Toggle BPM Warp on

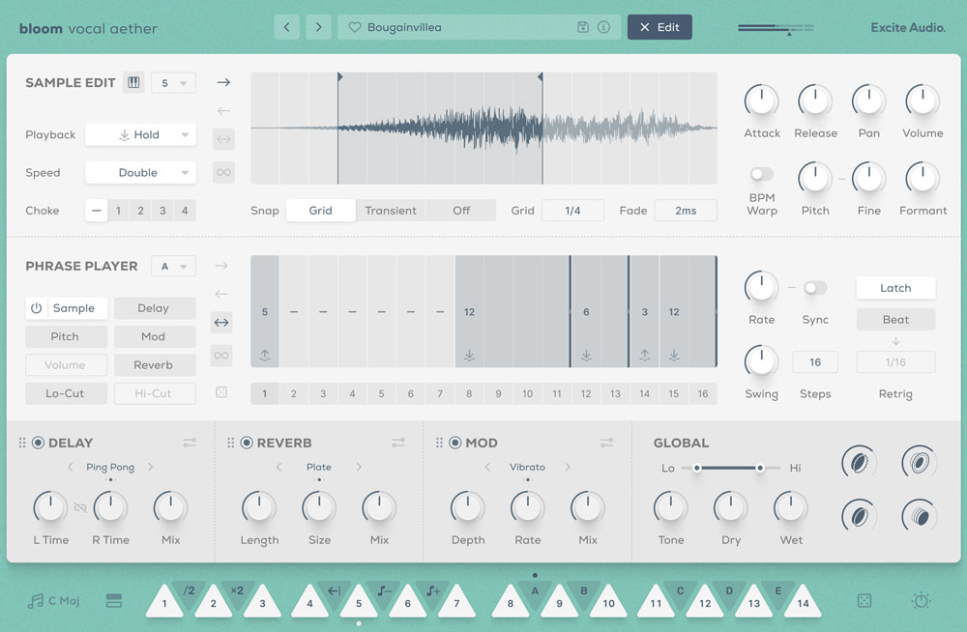pyautogui.click(x=761, y=175)
